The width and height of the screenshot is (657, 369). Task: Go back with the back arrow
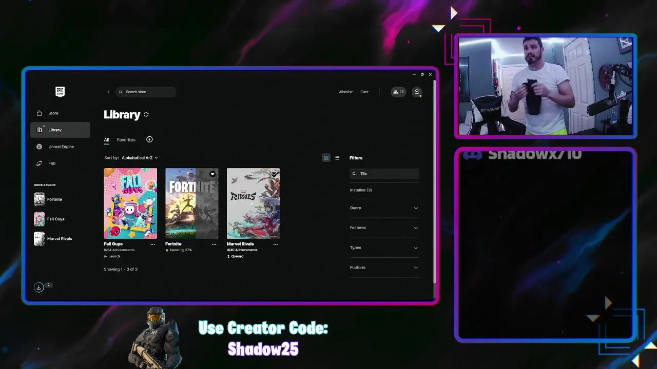coord(108,92)
